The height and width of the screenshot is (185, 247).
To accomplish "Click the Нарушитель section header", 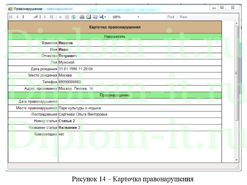I will [x=115, y=37].
